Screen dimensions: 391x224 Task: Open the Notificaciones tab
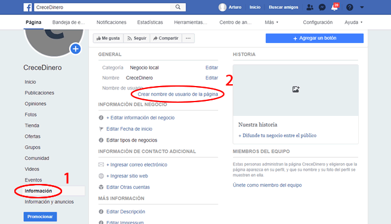pyautogui.click(x=111, y=22)
